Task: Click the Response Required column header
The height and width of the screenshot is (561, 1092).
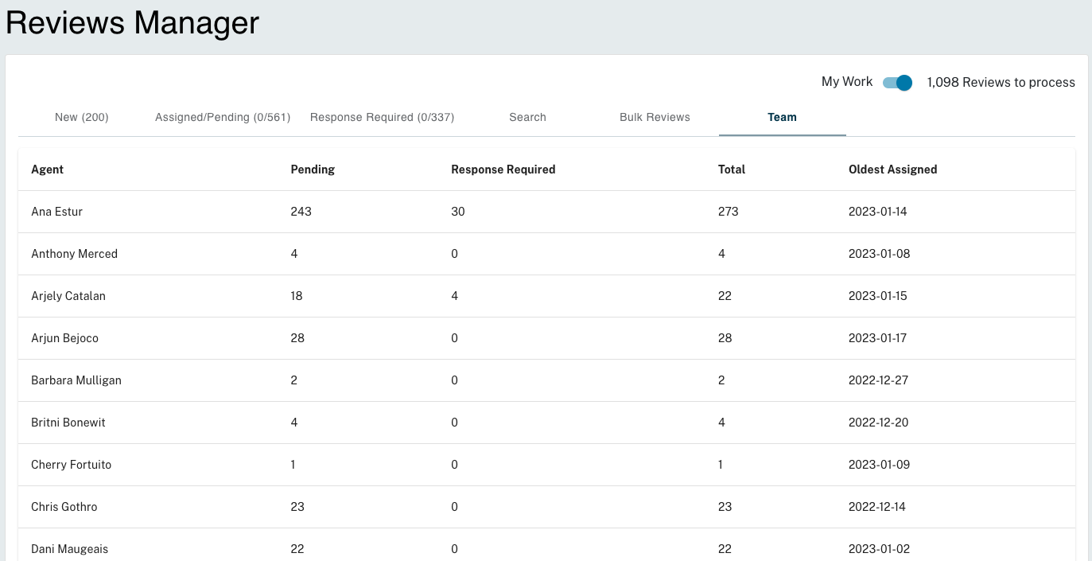Action: pyautogui.click(x=503, y=169)
